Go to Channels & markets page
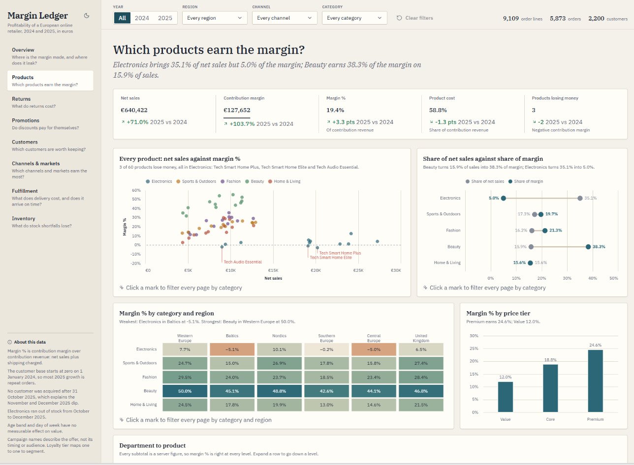The width and height of the screenshot is (634, 465). pos(50,170)
